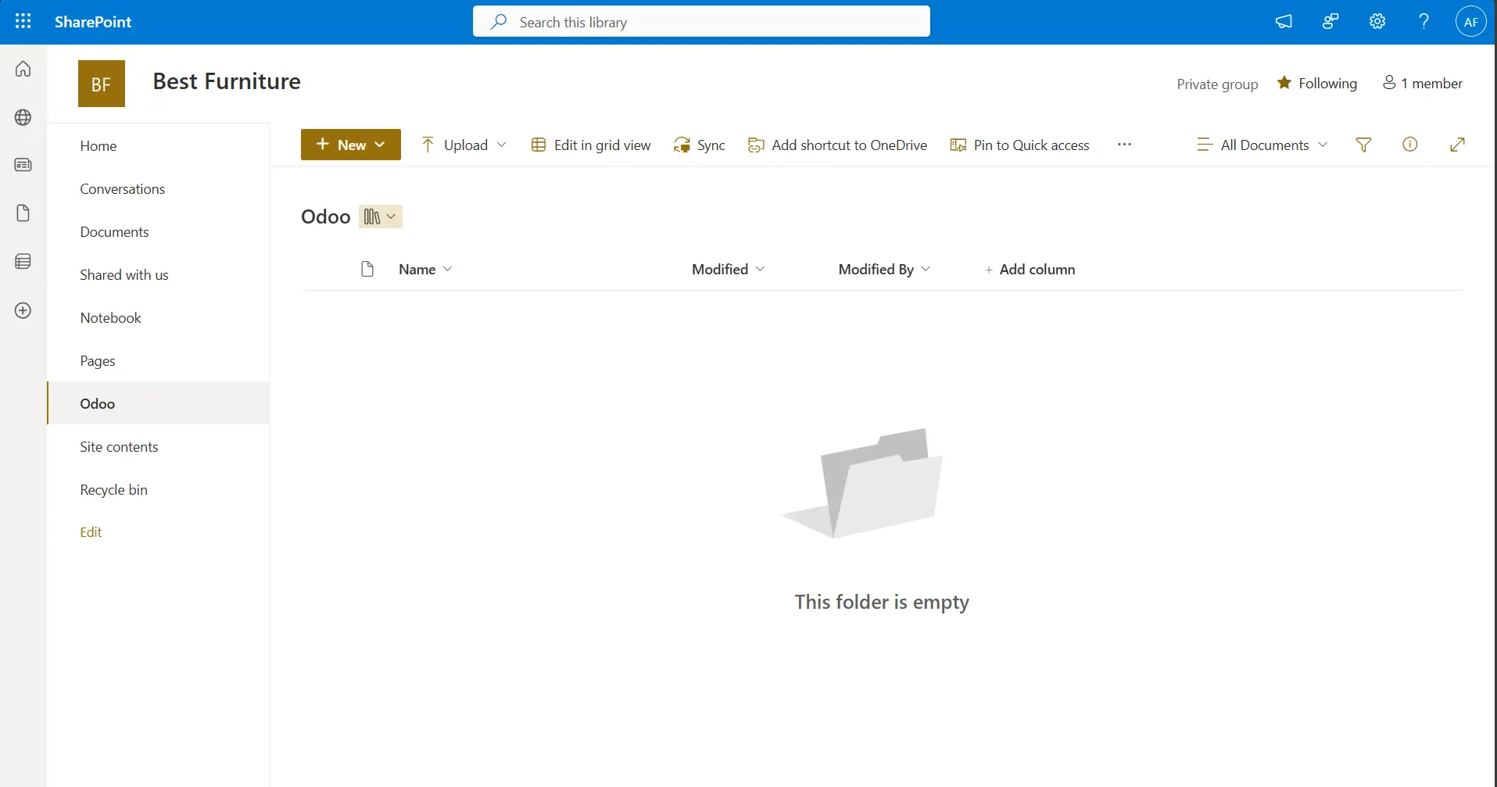Click the Edit navigation link
This screenshot has width=1497, height=787.
(x=91, y=532)
